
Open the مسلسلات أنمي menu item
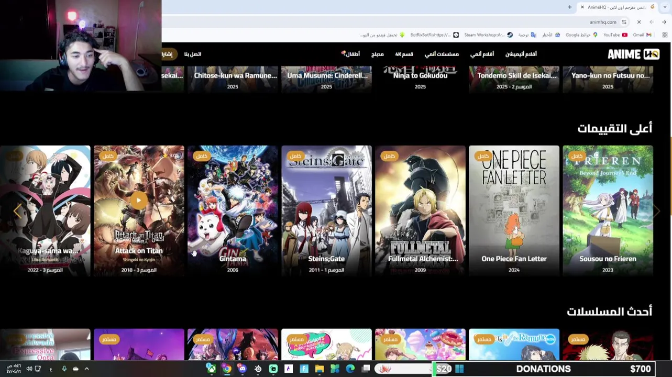pos(442,54)
